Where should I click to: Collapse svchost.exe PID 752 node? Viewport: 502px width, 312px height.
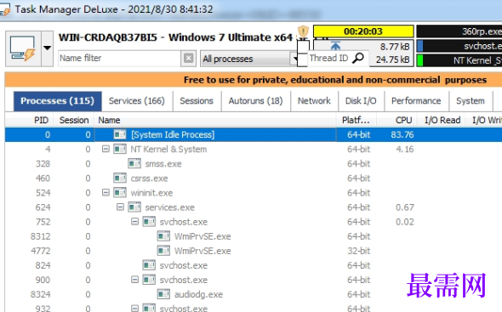(134, 221)
